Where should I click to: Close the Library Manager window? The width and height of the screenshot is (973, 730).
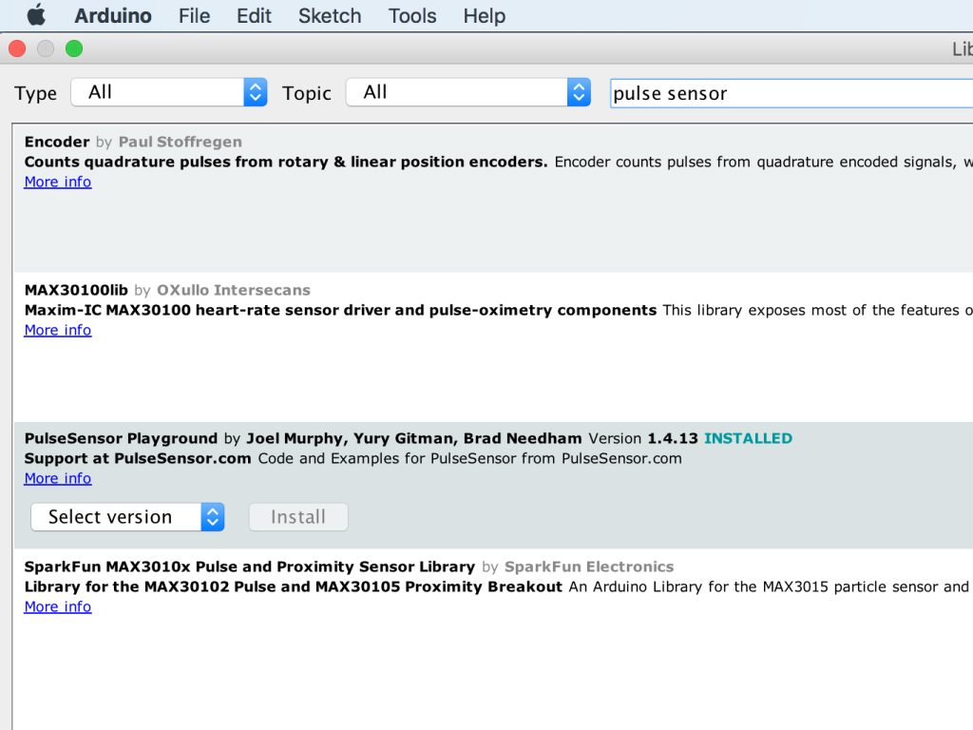coord(17,48)
